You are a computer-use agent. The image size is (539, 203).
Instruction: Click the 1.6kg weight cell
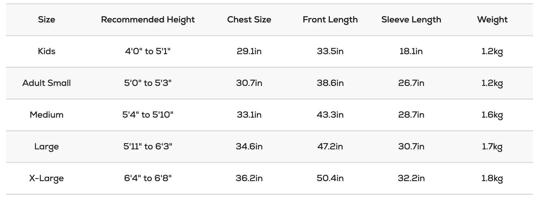[x=492, y=115]
